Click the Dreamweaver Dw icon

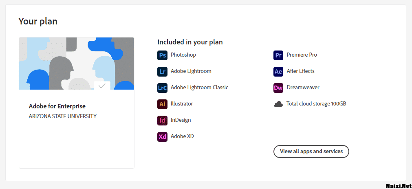click(278, 88)
